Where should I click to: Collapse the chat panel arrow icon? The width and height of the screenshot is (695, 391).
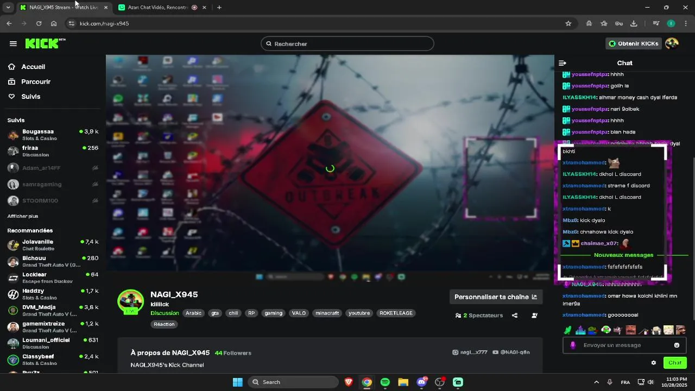[563, 63]
